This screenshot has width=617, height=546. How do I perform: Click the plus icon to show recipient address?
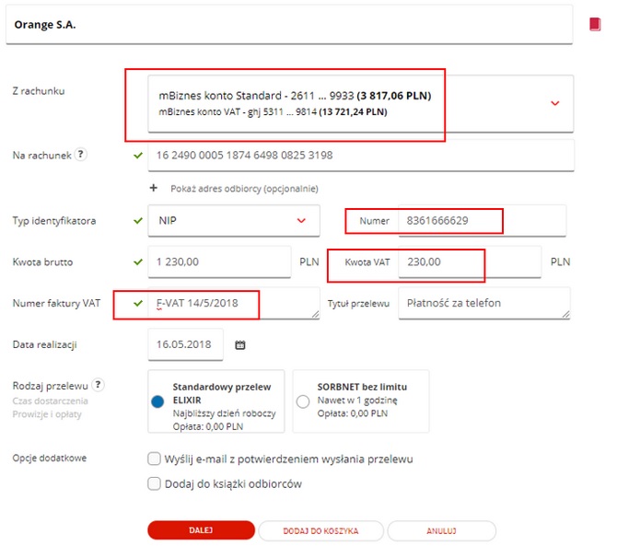(154, 188)
